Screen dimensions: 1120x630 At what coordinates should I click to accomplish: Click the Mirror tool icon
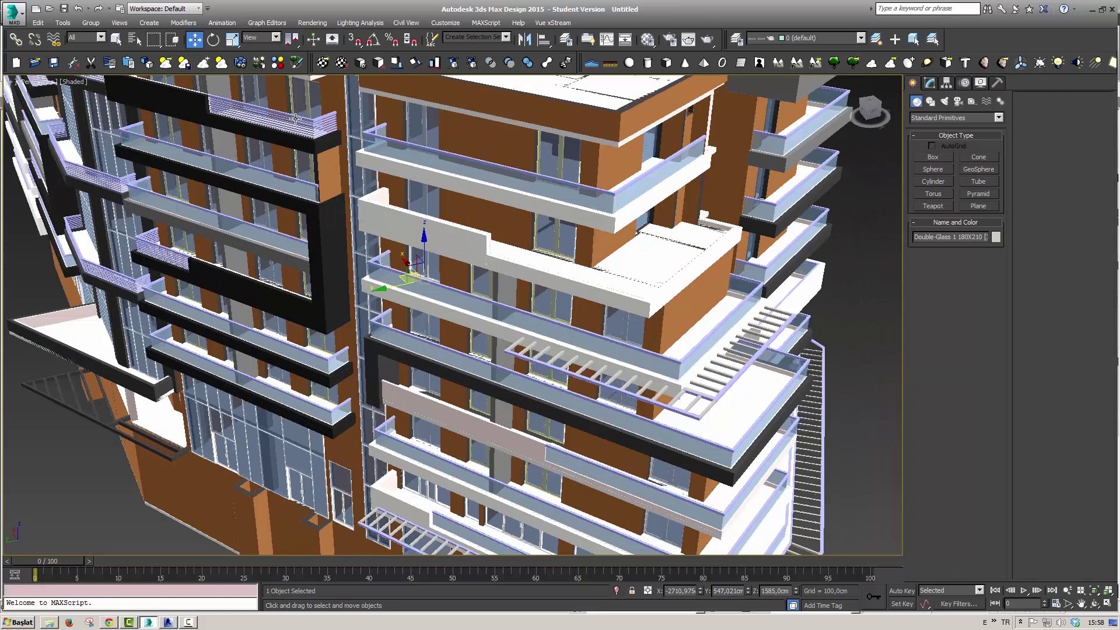click(x=524, y=39)
